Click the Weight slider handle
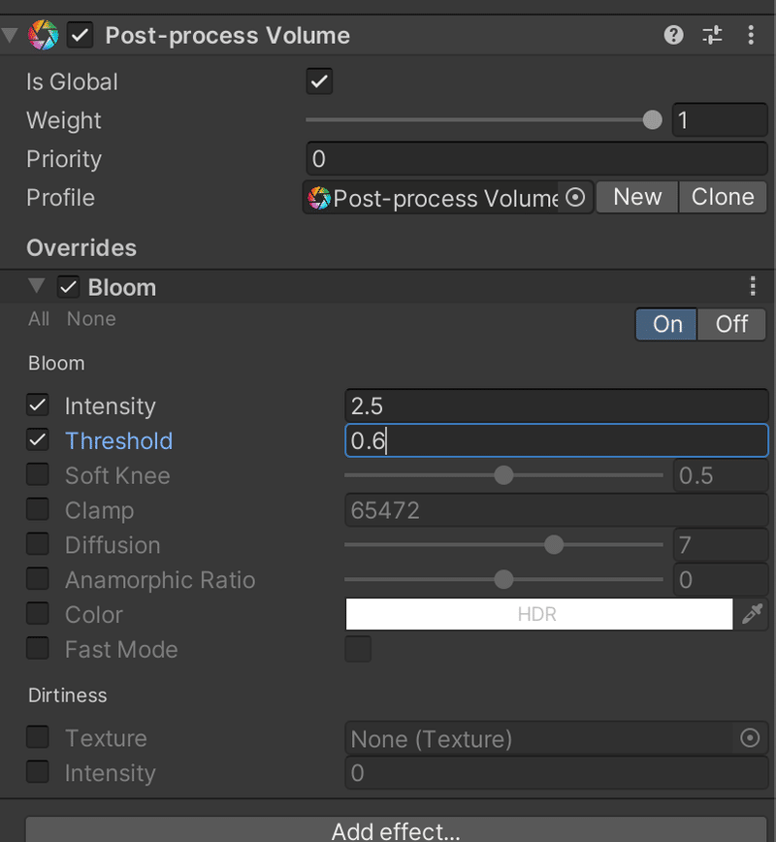This screenshot has height=842, width=776. 652,119
